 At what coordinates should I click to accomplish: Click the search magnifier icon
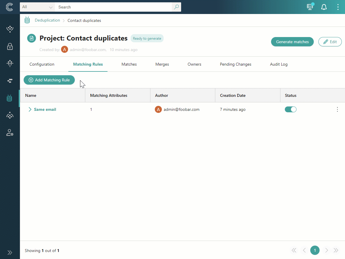click(x=176, y=7)
